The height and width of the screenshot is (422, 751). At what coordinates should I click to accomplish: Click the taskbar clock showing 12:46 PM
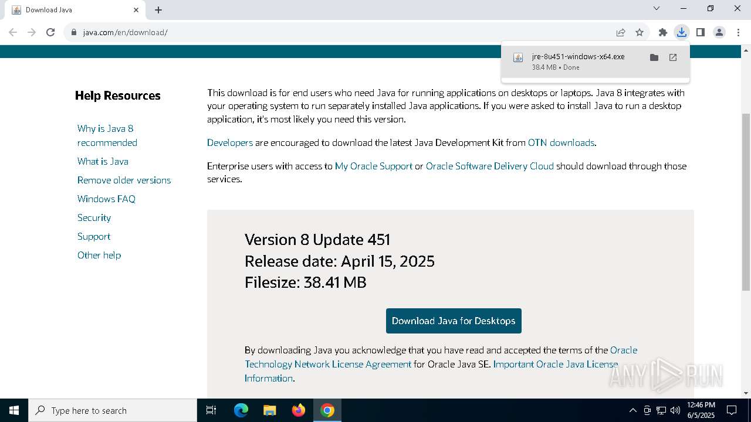tap(701, 410)
